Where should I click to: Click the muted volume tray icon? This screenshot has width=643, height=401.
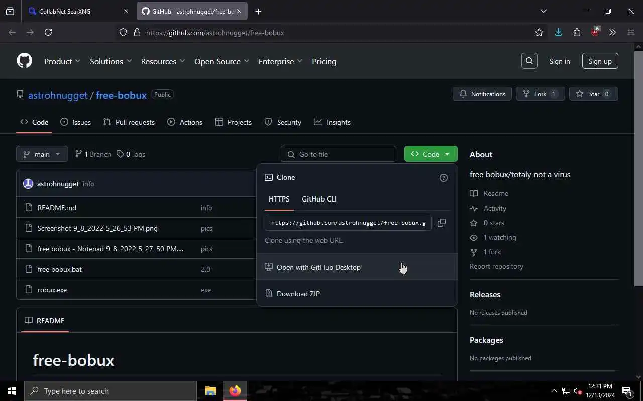[x=578, y=391]
